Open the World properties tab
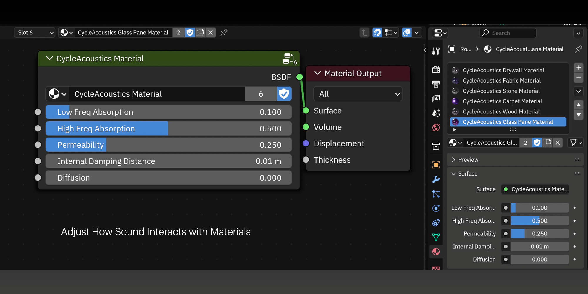The width and height of the screenshot is (588, 294). 436,128
